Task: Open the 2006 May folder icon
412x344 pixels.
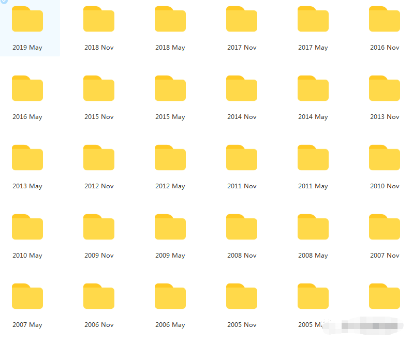Action: [170, 296]
